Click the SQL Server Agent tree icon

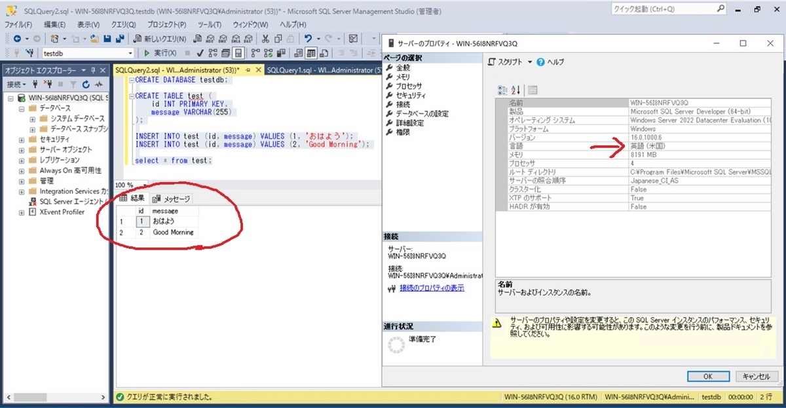32,201
